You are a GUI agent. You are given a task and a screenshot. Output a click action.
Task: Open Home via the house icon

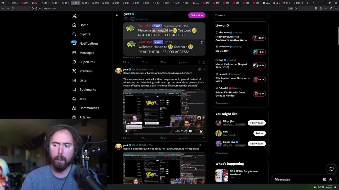tap(74, 25)
